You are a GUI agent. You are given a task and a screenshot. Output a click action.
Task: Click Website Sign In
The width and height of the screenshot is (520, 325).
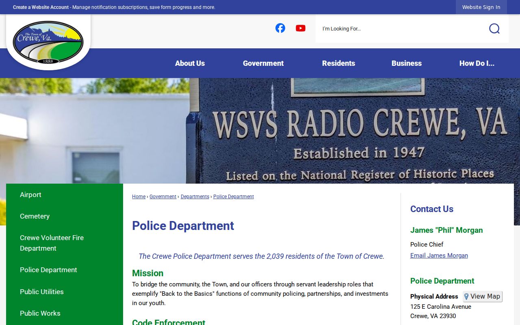coord(481,7)
